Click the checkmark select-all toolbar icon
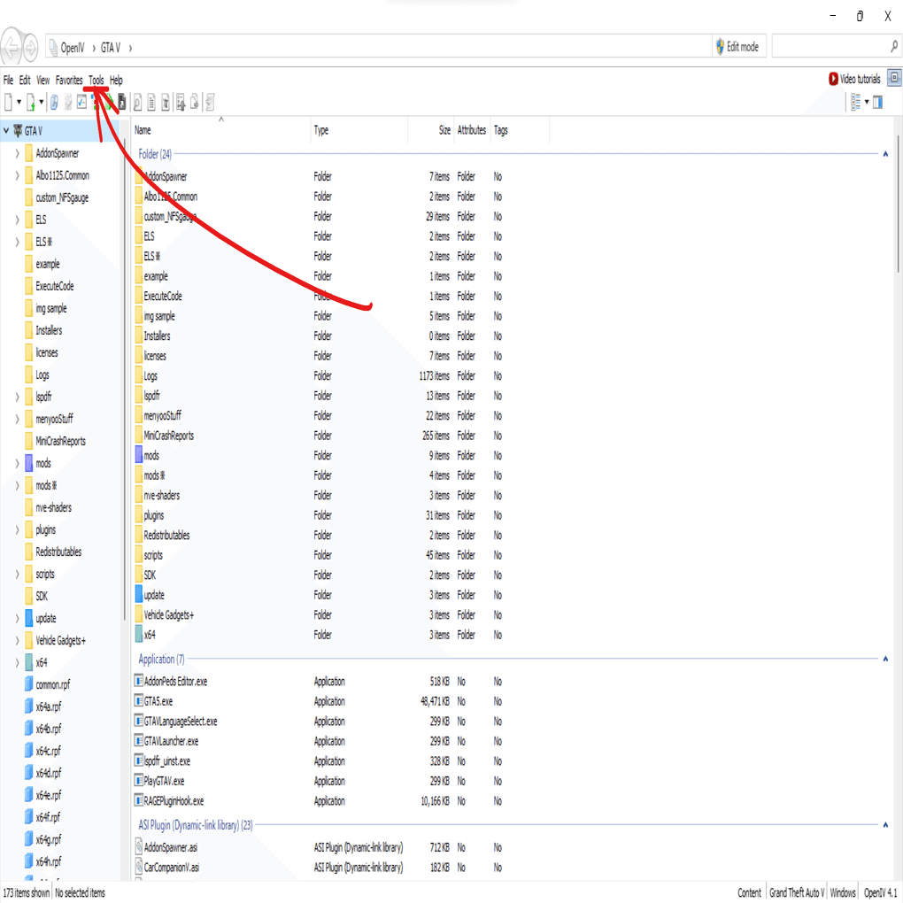 point(81,103)
